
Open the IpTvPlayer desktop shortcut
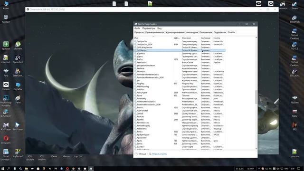[6, 113]
